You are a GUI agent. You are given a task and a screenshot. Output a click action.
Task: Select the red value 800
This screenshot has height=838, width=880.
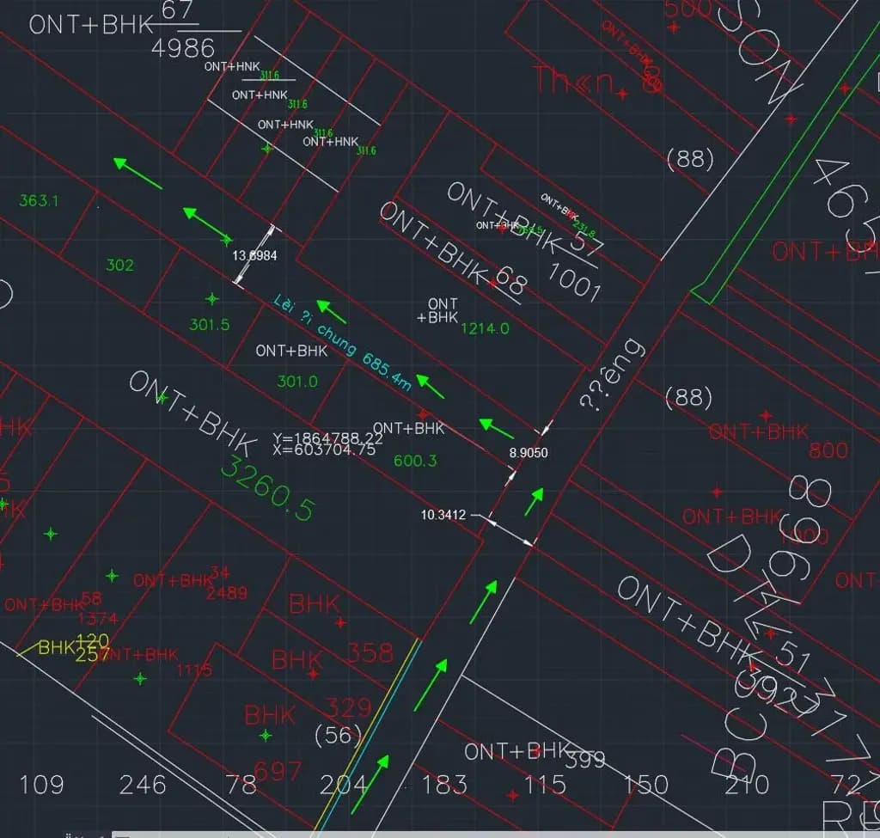(x=828, y=450)
